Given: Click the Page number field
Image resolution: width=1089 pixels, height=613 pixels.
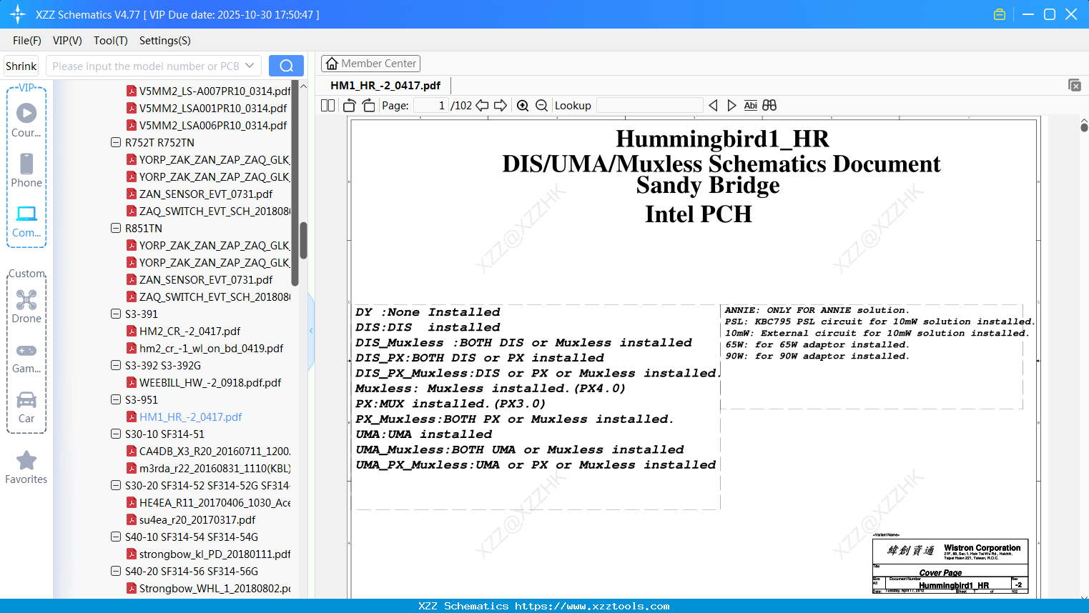Looking at the screenshot, I should coord(431,106).
